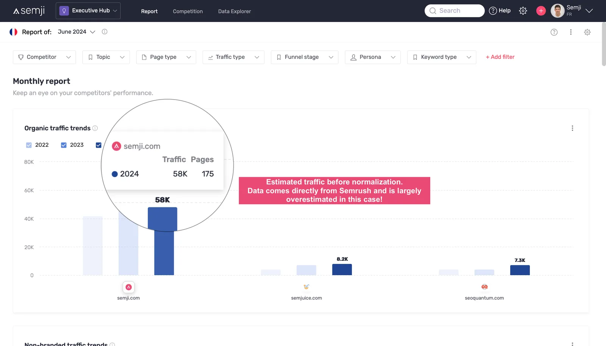
Task: Open Organic traffic trends chart options menu
Action: (x=572, y=128)
